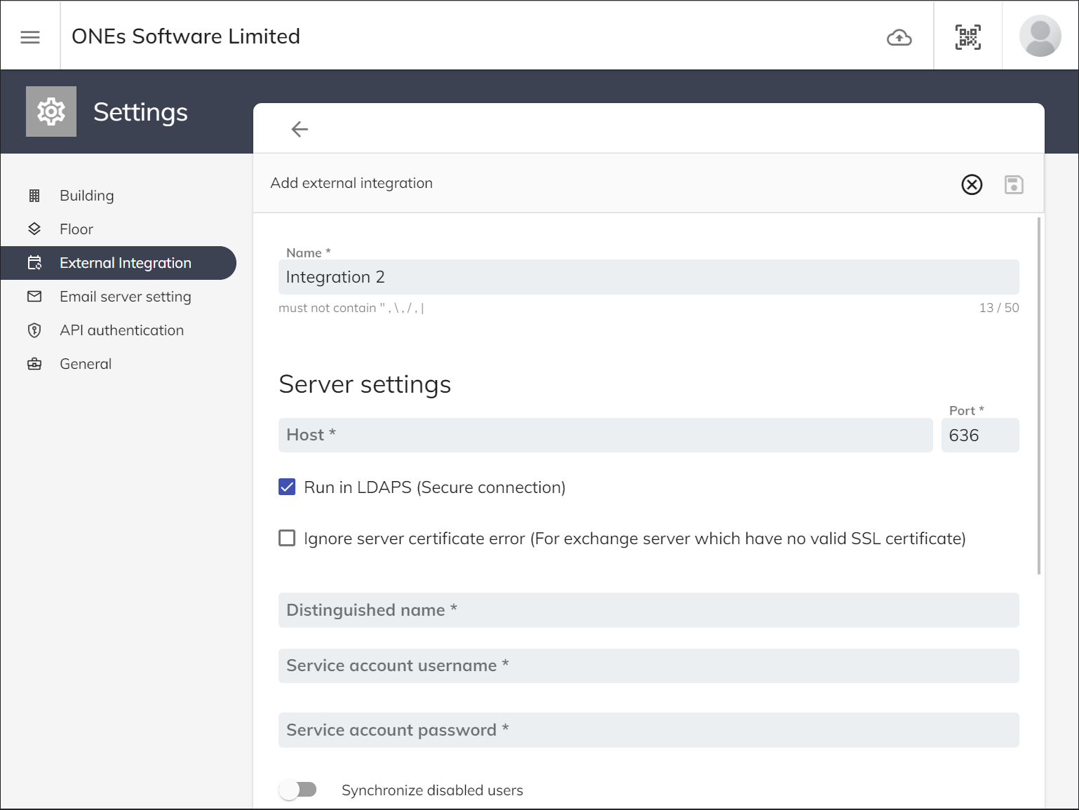Image resolution: width=1079 pixels, height=810 pixels.
Task: Cancel adding integration with X circle icon
Action: click(972, 184)
